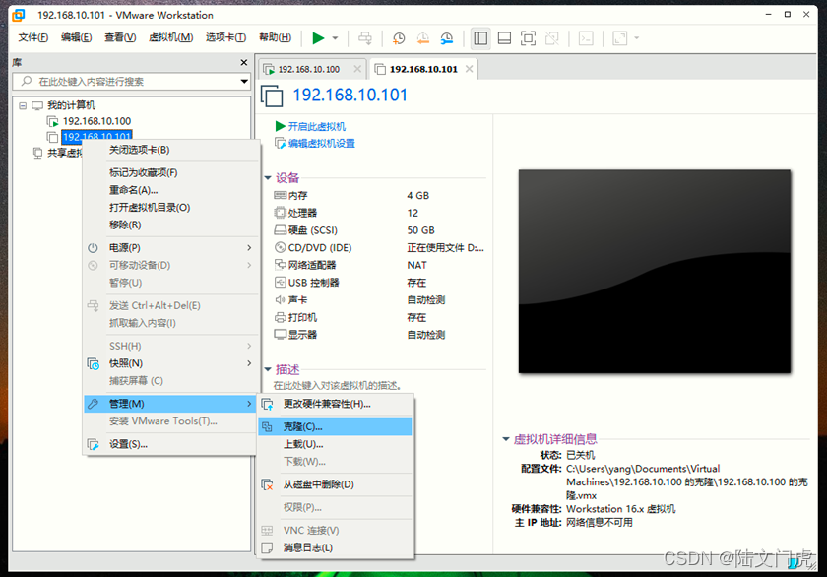827x577 pixels.
Task: Select the 处理器 device row
Action: 379,213
